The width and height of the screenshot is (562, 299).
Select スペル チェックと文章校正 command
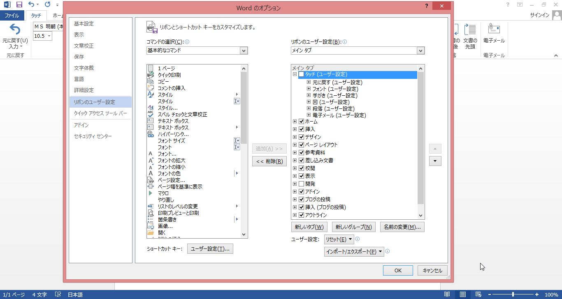pyautogui.click(x=182, y=114)
